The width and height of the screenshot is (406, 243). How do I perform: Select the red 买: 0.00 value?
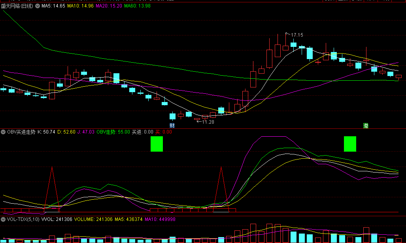point(163,132)
